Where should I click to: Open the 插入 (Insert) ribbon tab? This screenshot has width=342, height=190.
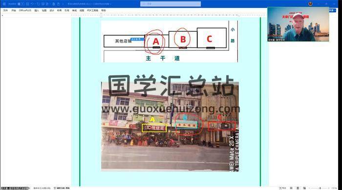pos(37,10)
